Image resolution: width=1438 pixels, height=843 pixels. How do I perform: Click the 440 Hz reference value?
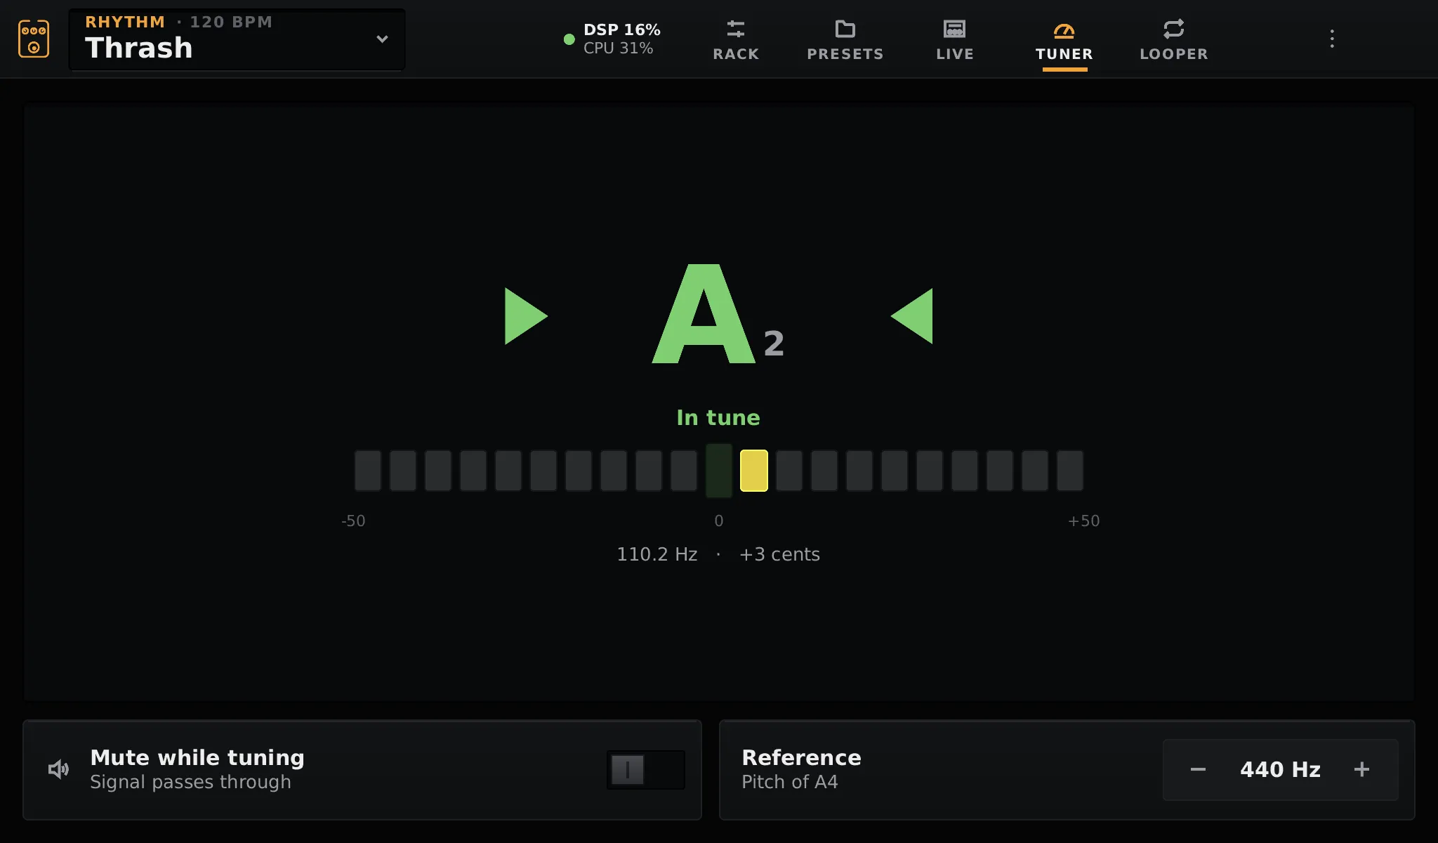(1280, 770)
